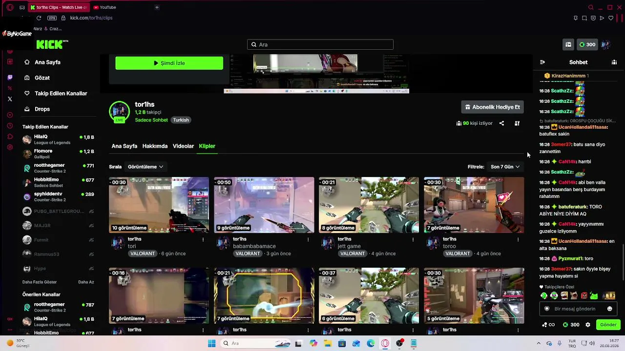Open the X icon in Opera sidebar
The height and width of the screenshot is (351, 625).
pyautogui.click(x=10, y=99)
